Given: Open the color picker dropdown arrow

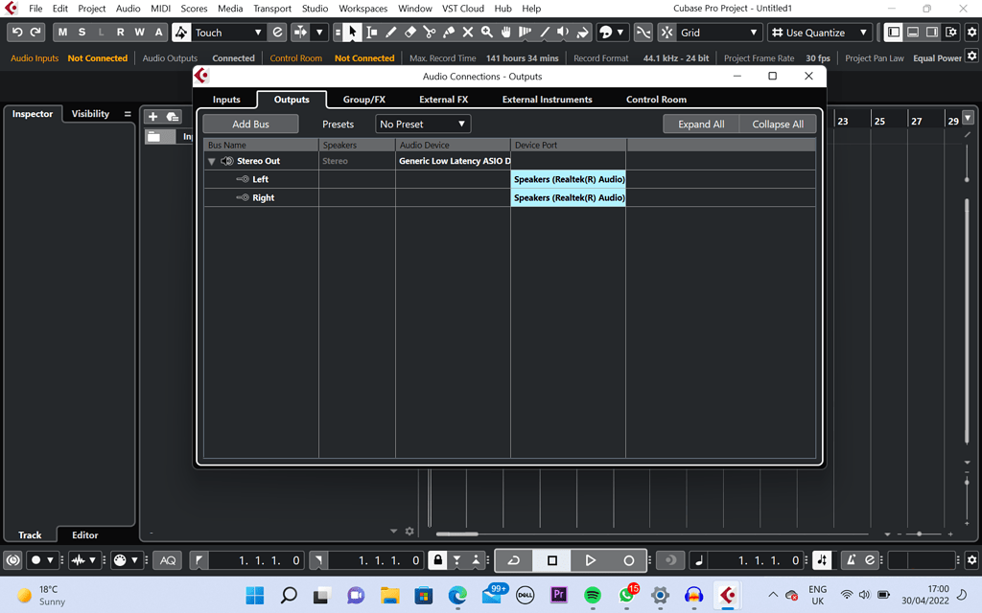Looking at the screenshot, I should [x=620, y=33].
